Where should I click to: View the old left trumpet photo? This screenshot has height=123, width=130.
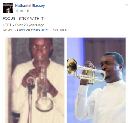click(35, 80)
